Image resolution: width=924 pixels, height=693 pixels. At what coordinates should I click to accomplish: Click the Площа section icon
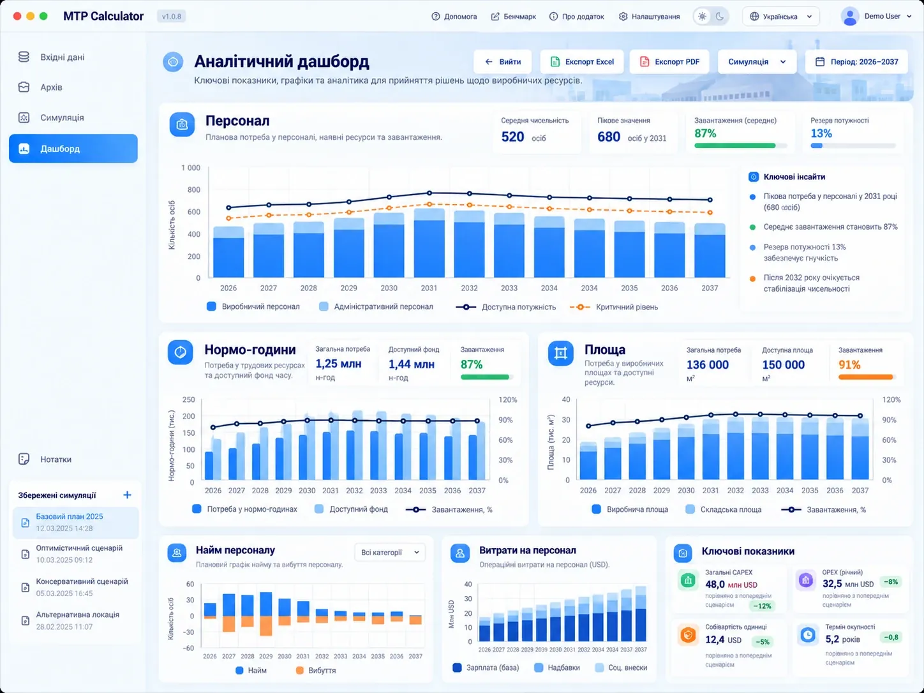point(561,353)
